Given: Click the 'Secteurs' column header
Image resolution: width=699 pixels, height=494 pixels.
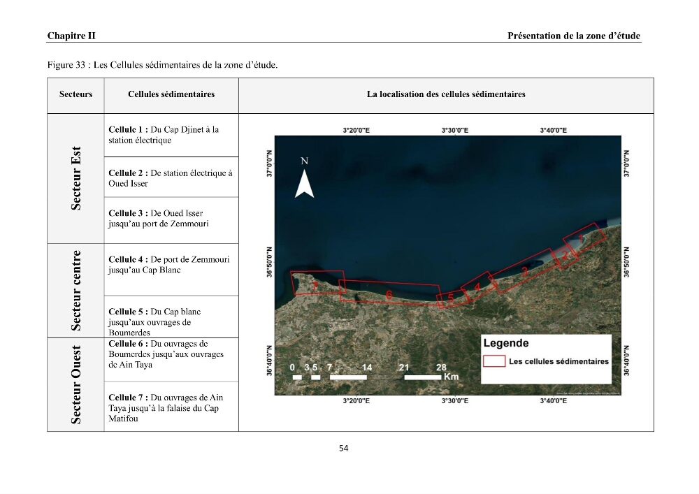Looking at the screenshot, I should (x=75, y=94).
